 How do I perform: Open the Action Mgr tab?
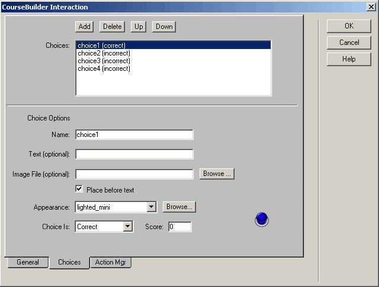click(111, 262)
